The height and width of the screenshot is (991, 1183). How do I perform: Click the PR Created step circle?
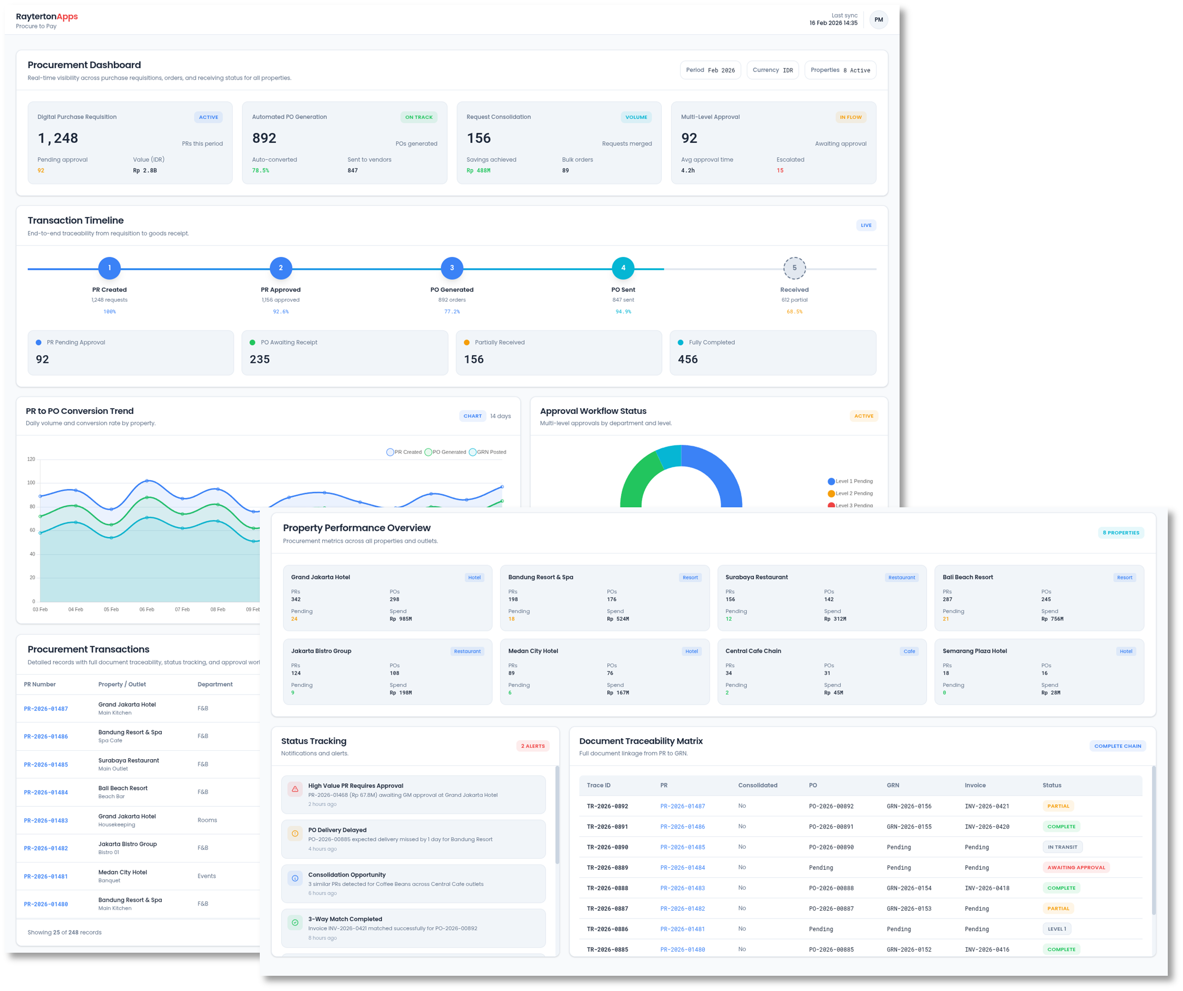point(110,268)
